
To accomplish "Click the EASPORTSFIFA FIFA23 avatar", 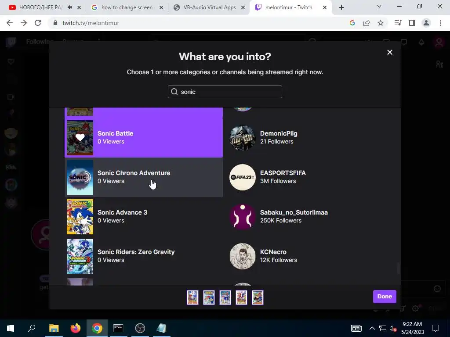I will coord(243,177).
